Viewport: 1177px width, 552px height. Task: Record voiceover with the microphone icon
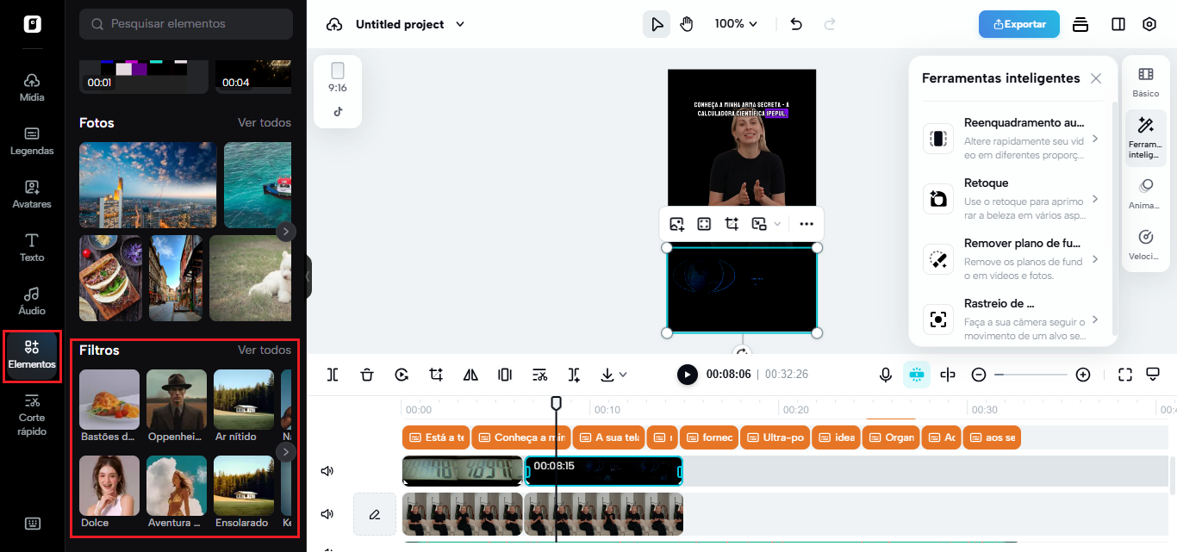(885, 375)
